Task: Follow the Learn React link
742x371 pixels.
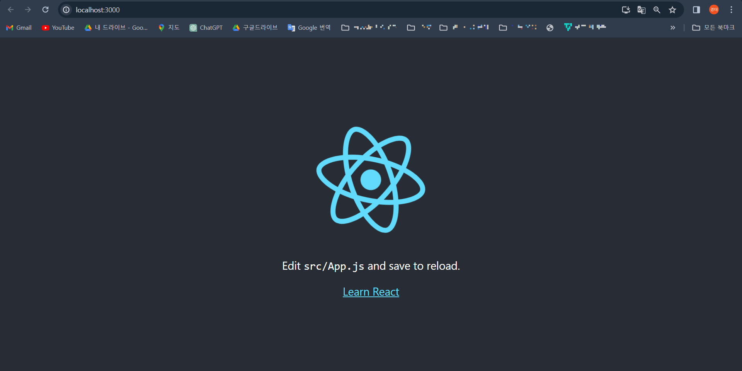Action: tap(371, 292)
